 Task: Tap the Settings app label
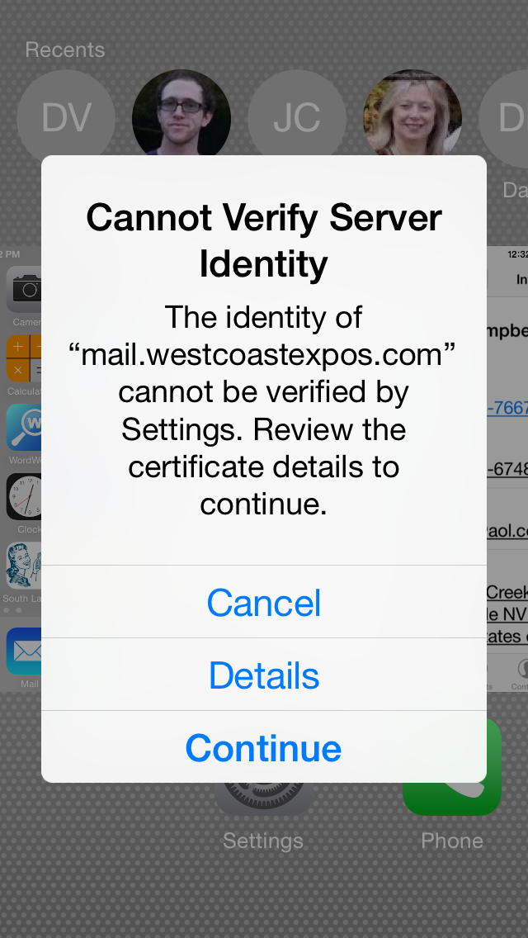(263, 841)
